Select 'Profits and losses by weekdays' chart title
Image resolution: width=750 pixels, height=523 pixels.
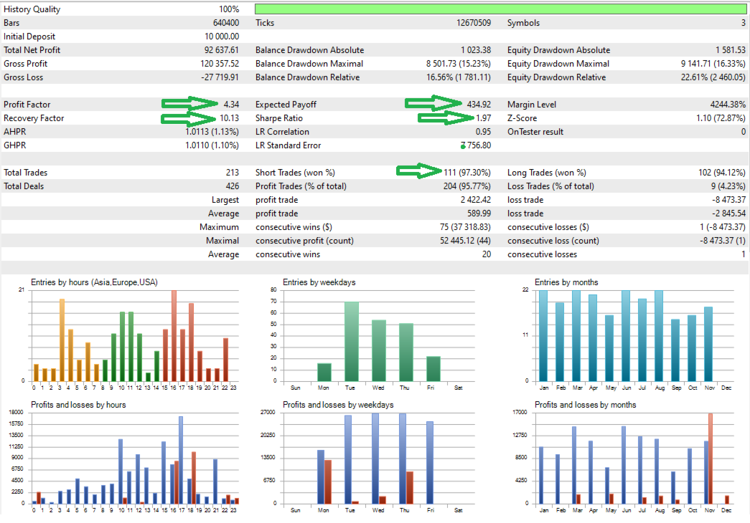pyautogui.click(x=338, y=405)
